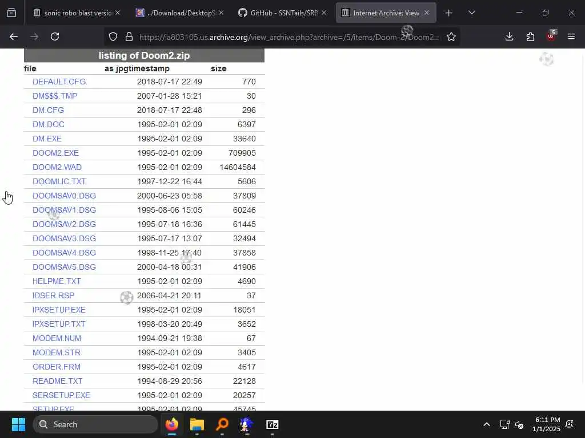
Task: Open the Sonic game icon in taskbar
Action: (247, 424)
